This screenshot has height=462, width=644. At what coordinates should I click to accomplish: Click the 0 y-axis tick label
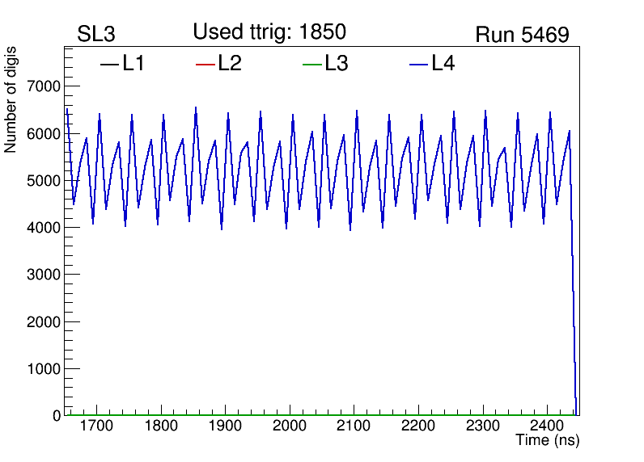click(56, 416)
